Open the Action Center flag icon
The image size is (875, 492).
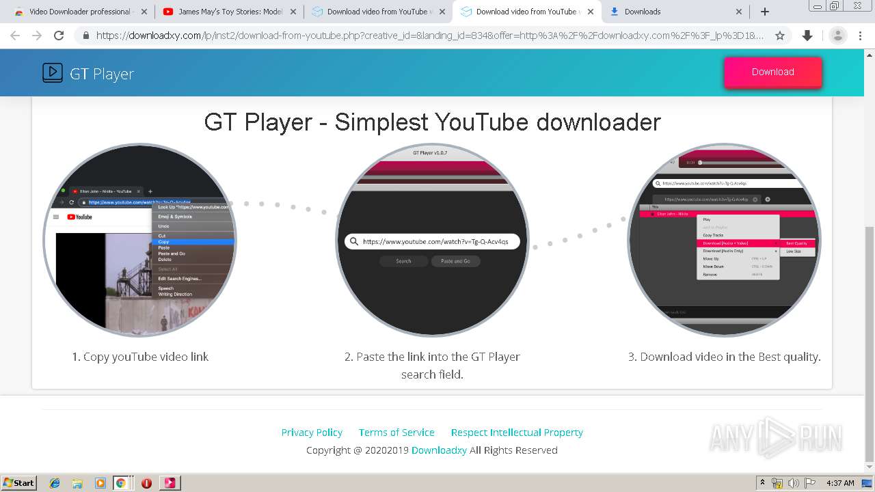809,483
